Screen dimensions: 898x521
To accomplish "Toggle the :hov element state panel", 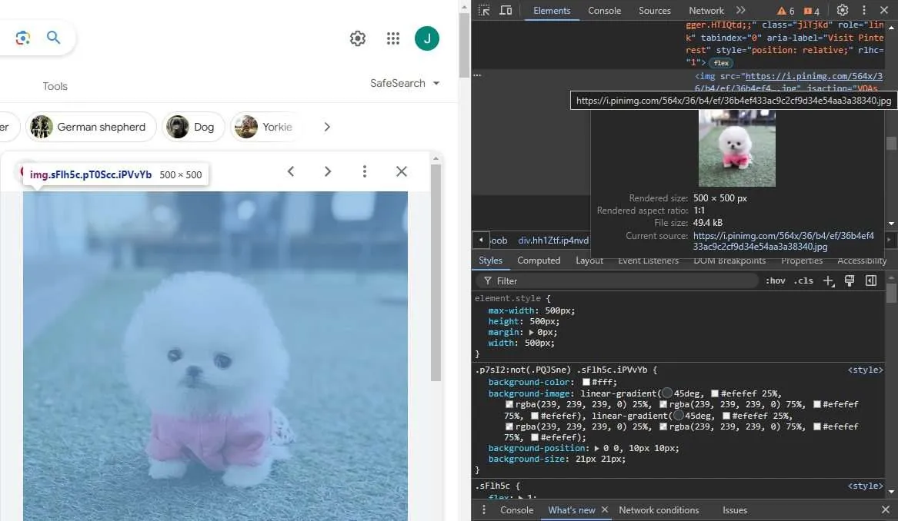I will click(776, 280).
